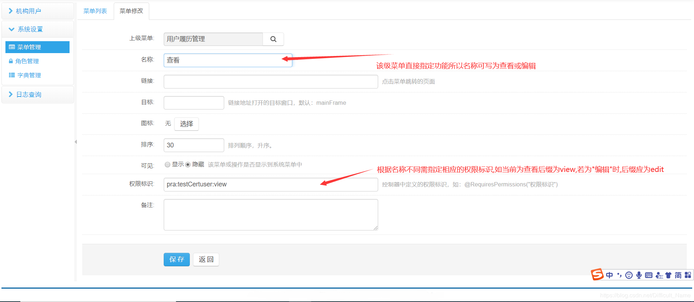
Task: Click the 权限标识 field pra:testCertuser:view
Action: click(x=271, y=185)
